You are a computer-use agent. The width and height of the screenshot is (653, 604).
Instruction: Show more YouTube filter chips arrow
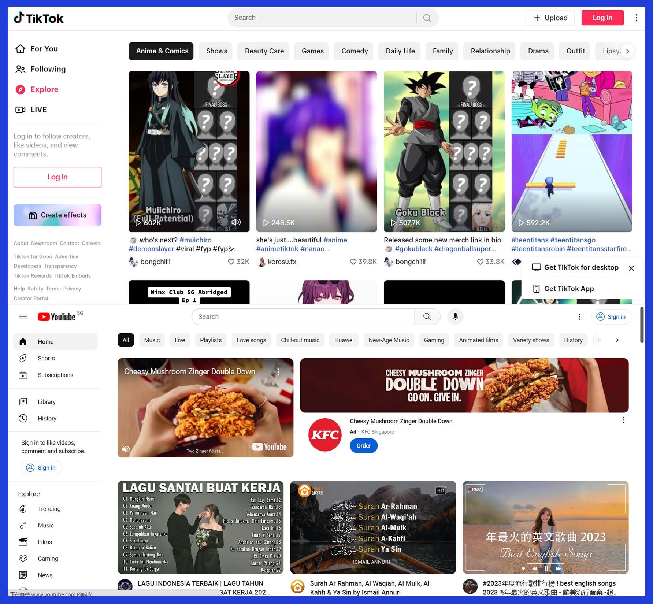617,340
